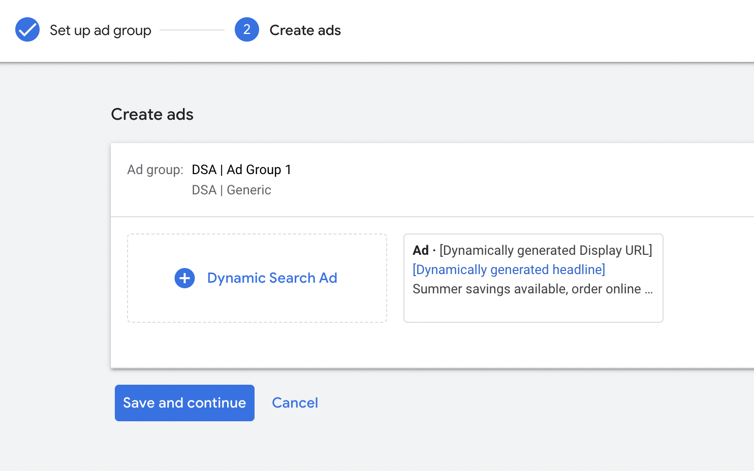
Task: Click the Ad group: field label
Action: point(155,170)
